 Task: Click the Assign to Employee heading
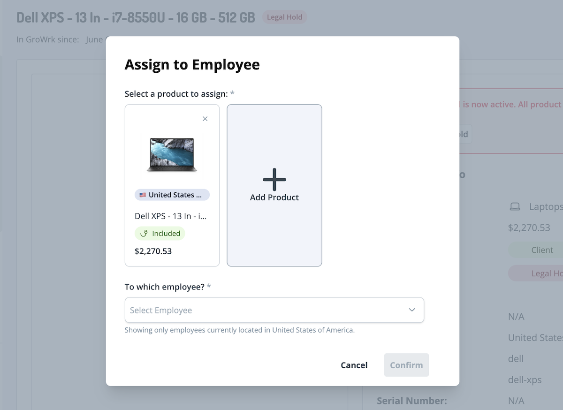tap(192, 65)
